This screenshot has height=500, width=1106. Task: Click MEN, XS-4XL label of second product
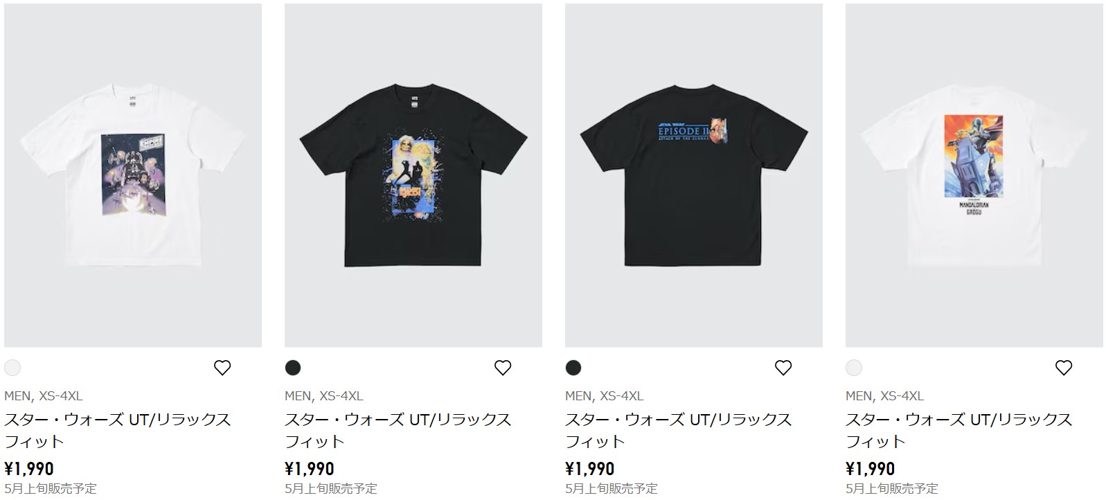(x=324, y=396)
